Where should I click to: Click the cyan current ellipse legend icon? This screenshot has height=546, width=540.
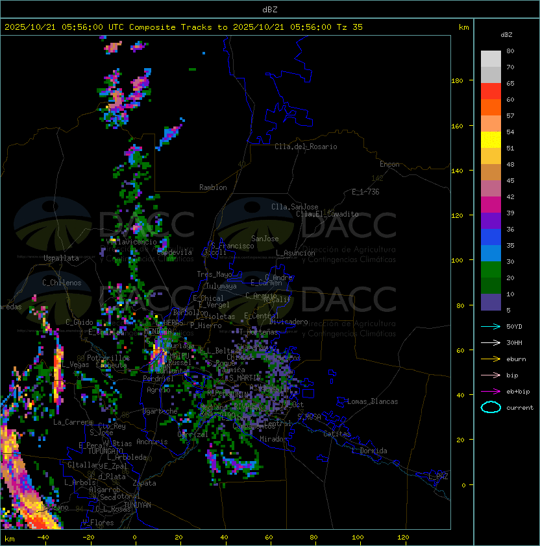tap(491, 407)
